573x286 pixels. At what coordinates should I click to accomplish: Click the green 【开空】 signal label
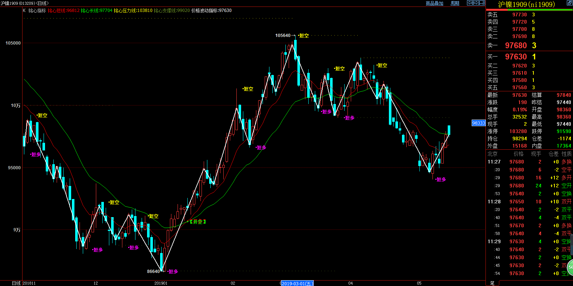click(198, 222)
